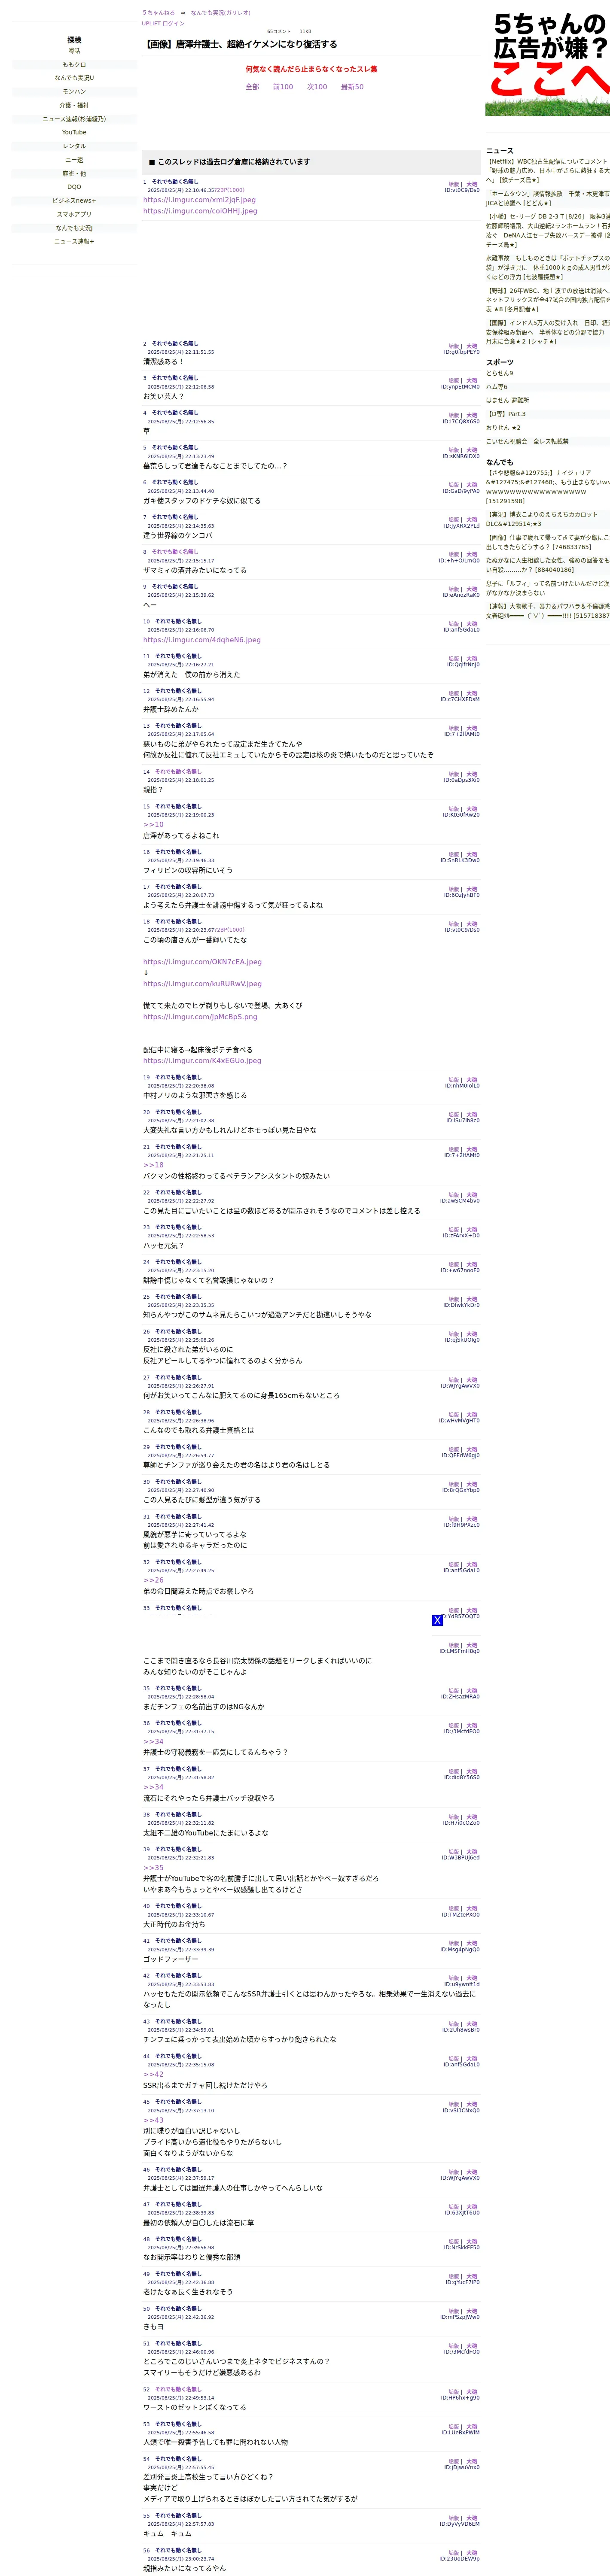
Task: Open 「ホームタウン」誤情報拡散 news headline
Action: 548,199
